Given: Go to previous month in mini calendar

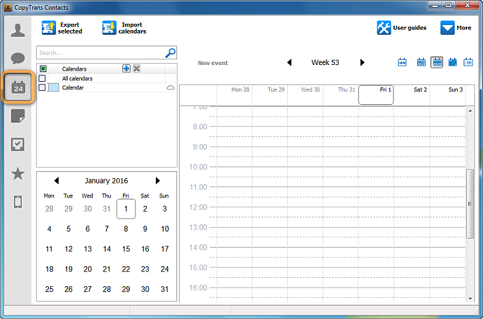Looking at the screenshot, I should click(57, 181).
